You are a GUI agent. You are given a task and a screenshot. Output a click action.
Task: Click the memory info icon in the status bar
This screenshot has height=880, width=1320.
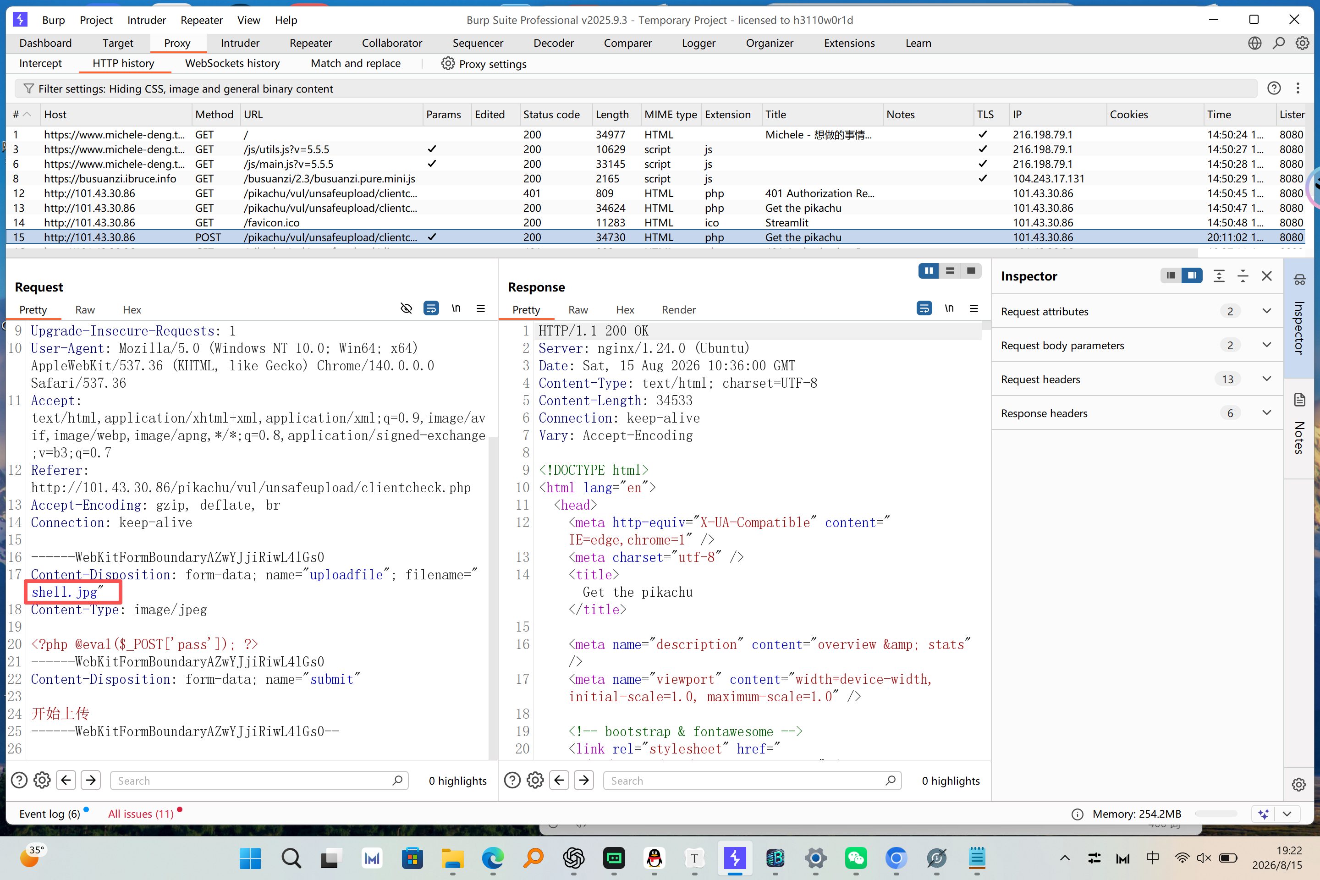pyautogui.click(x=1077, y=814)
